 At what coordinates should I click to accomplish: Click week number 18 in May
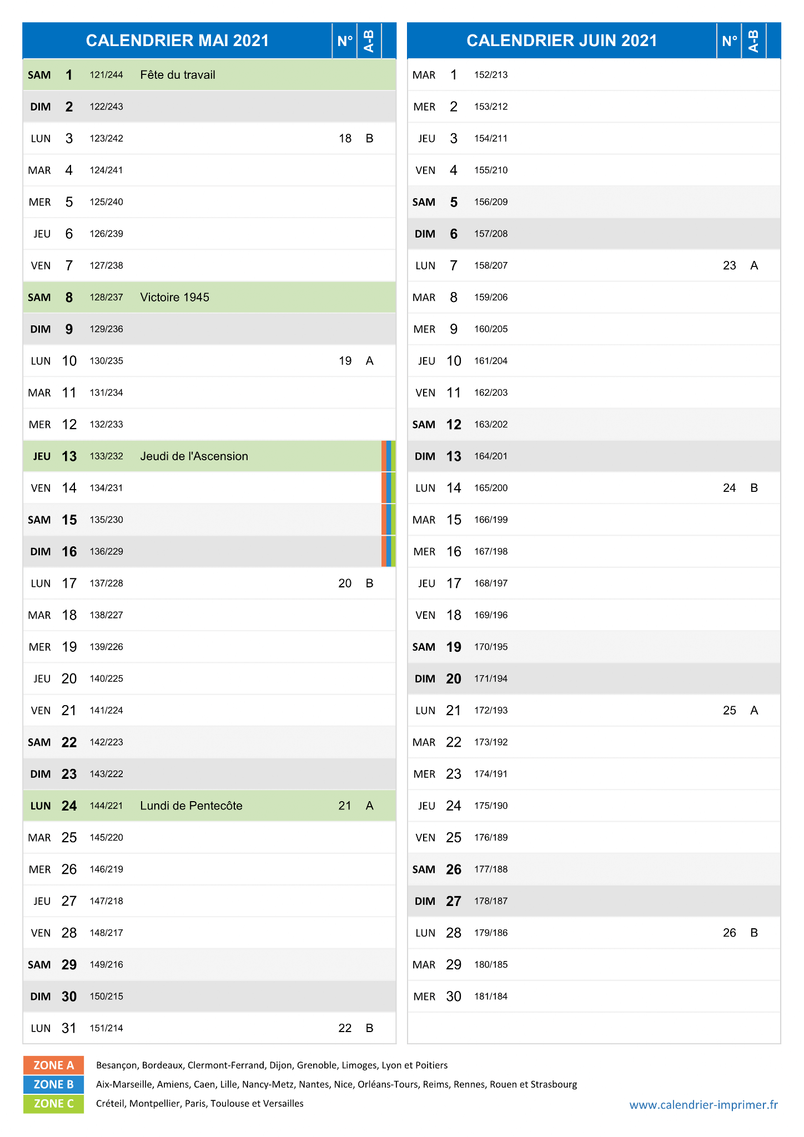coord(345,139)
